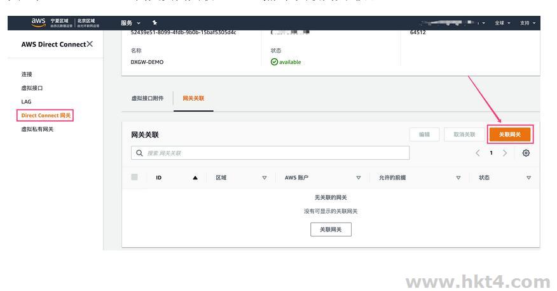The width and height of the screenshot is (557, 291).
Task: Click page number 1 in pagination
Action: pos(492,153)
